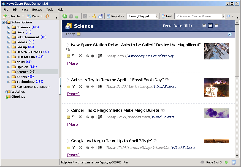The height and width of the screenshot is (167, 241).
Task: Click the vertical scrollbar thumb
Action: pyautogui.click(x=237, y=51)
